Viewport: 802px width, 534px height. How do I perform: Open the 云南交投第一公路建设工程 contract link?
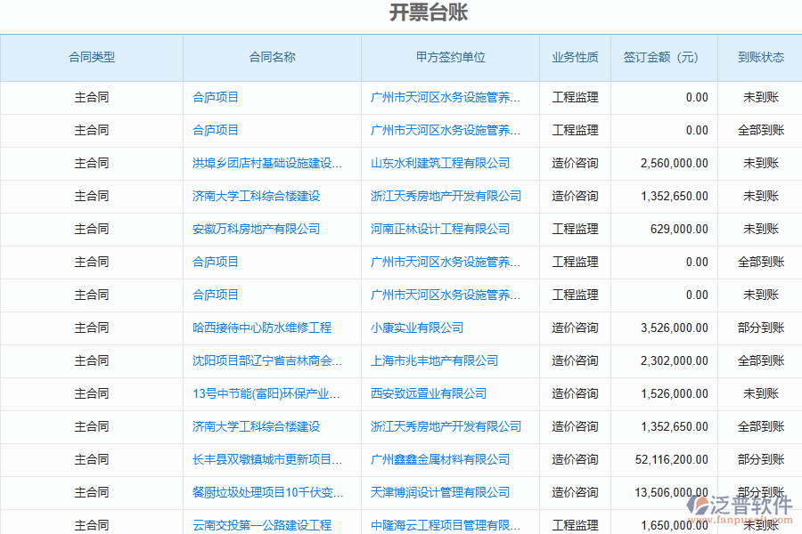coord(261,525)
